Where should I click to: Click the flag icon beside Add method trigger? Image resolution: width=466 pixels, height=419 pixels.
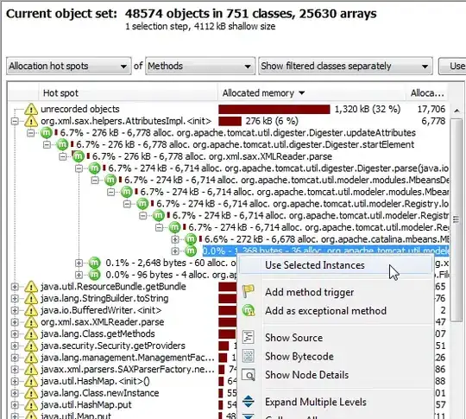[x=248, y=292]
